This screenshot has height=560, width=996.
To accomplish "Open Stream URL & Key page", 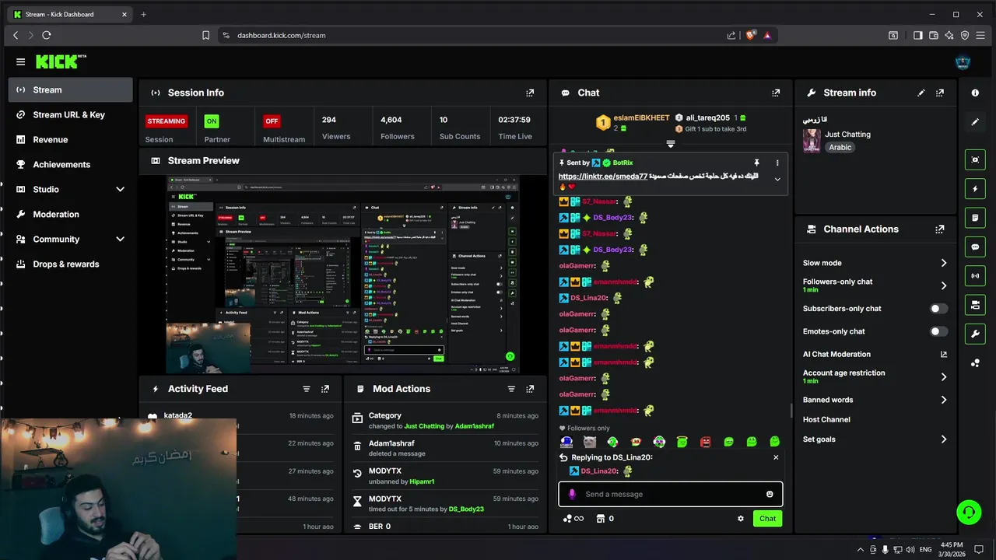I will tap(71, 114).
